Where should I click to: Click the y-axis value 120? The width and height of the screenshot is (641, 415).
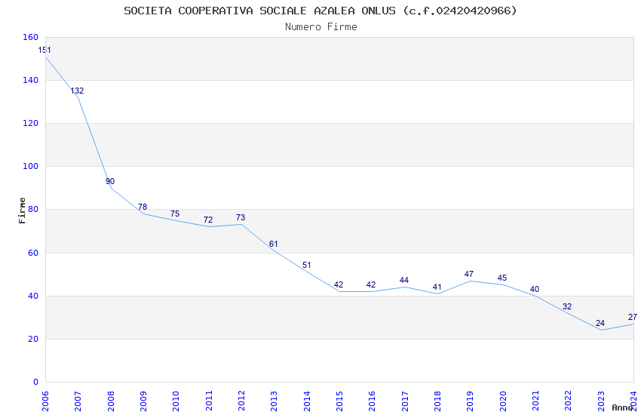click(30, 123)
